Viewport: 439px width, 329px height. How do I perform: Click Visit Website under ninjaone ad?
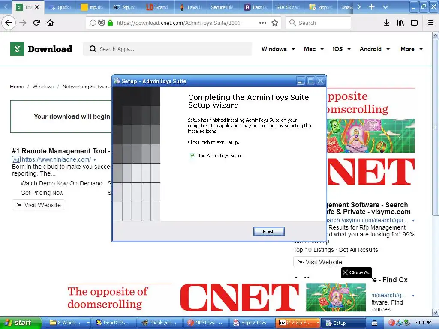[x=39, y=205]
